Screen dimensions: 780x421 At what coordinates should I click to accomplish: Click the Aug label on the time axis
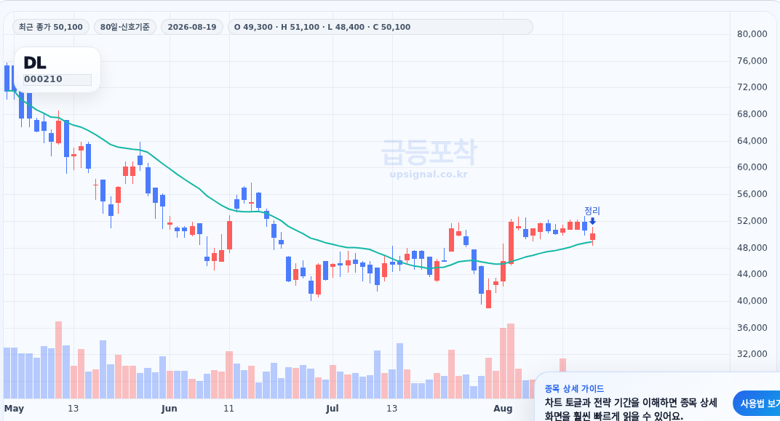pyautogui.click(x=503, y=409)
